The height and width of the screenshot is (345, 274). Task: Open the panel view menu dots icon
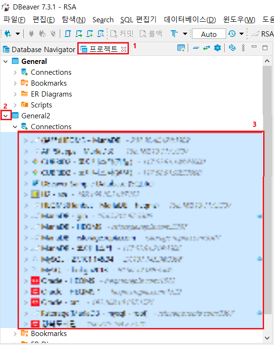point(243,48)
